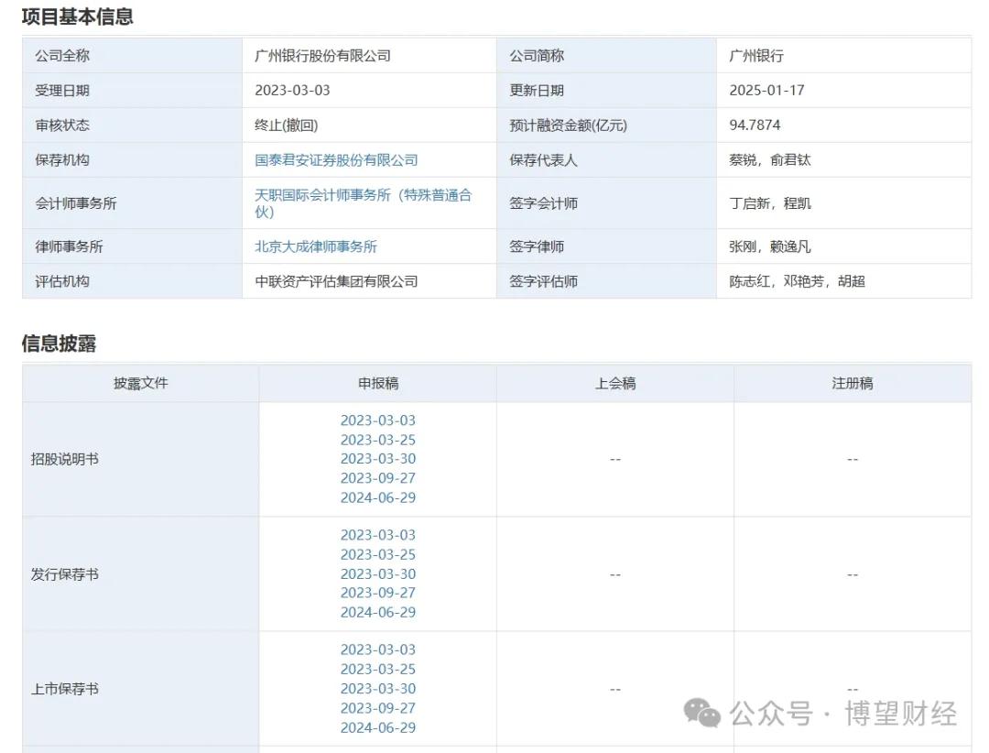Click the 受理日期 field label

pyautogui.click(x=62, y=91)
